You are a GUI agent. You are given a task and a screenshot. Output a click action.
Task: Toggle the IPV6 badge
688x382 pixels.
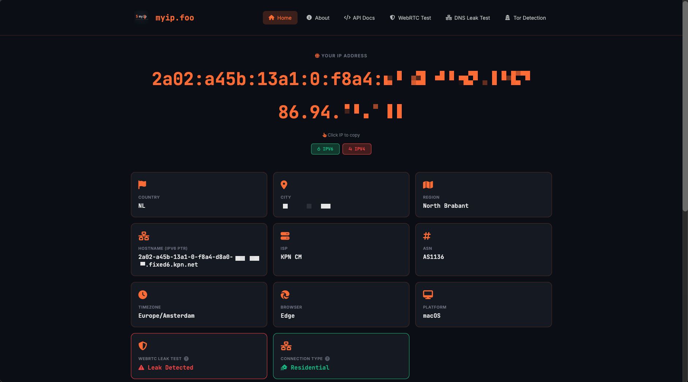pos(325,149)
